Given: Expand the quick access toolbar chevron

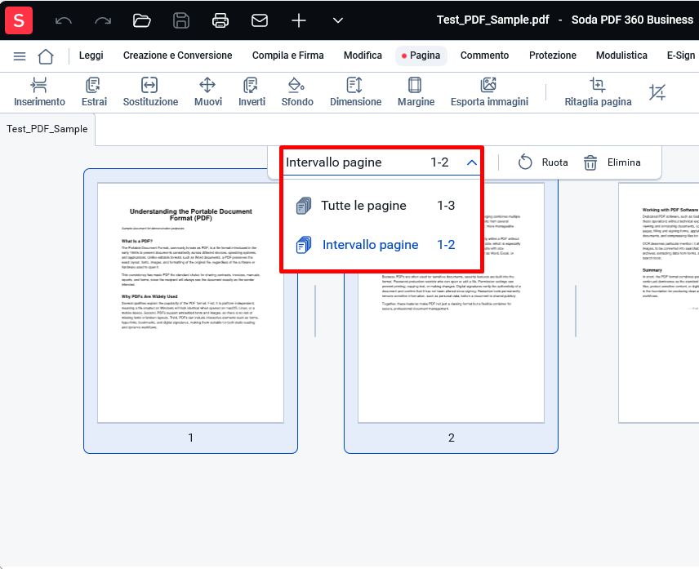Looking at the screenshot, I should (338, 20).
